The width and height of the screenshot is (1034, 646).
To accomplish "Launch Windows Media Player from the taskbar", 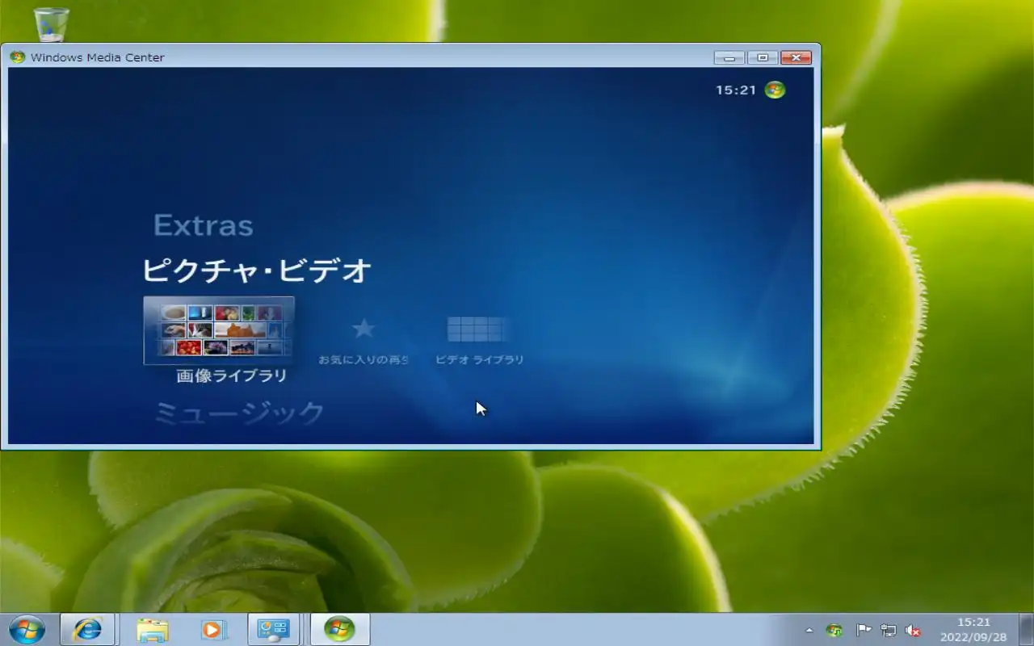I will click(213, 630).
